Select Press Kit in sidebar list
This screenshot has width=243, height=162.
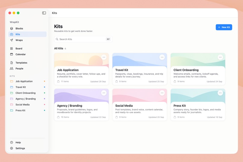pos(27,110)
